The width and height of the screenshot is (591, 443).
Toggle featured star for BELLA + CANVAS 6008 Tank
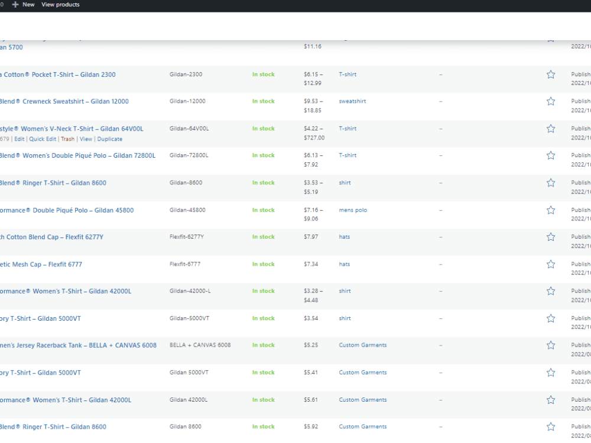[x=551, y=346]
